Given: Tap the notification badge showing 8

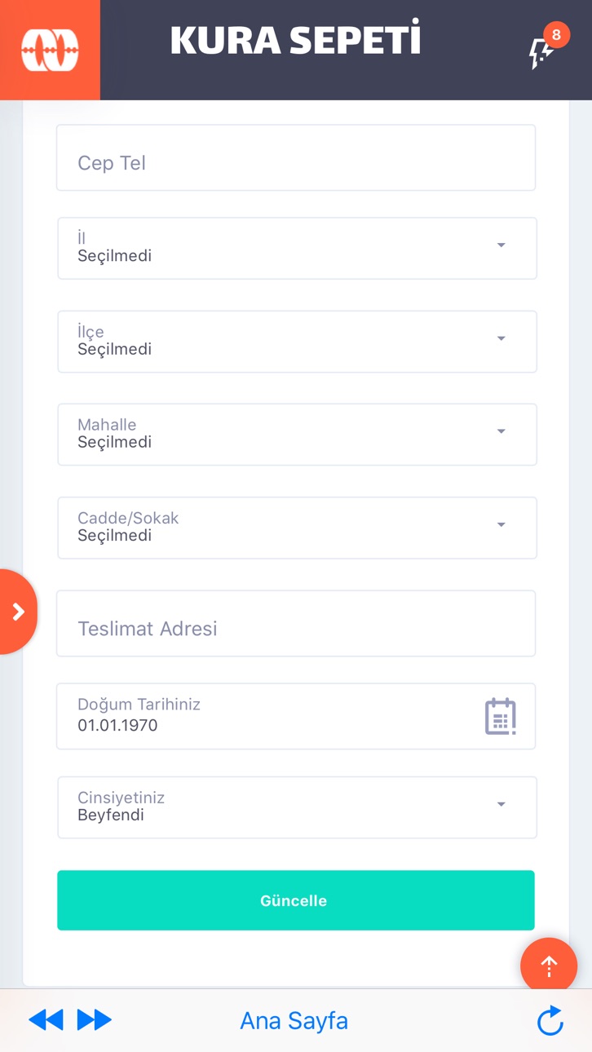Looking at the screenshot, I should (x=556, y=34).
